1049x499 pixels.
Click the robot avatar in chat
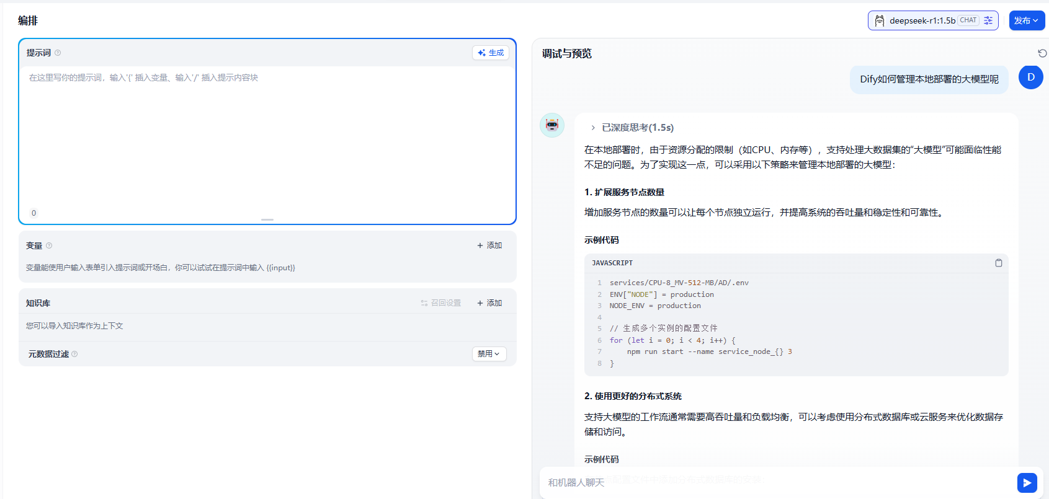pyautogui.click(x=551, y=125)
